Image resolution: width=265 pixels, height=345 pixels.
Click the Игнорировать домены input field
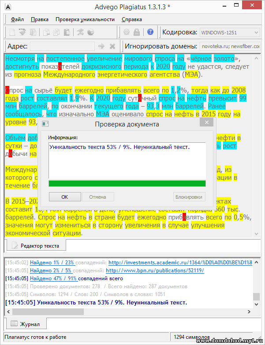pyautogui.click(x=230, y=46)
